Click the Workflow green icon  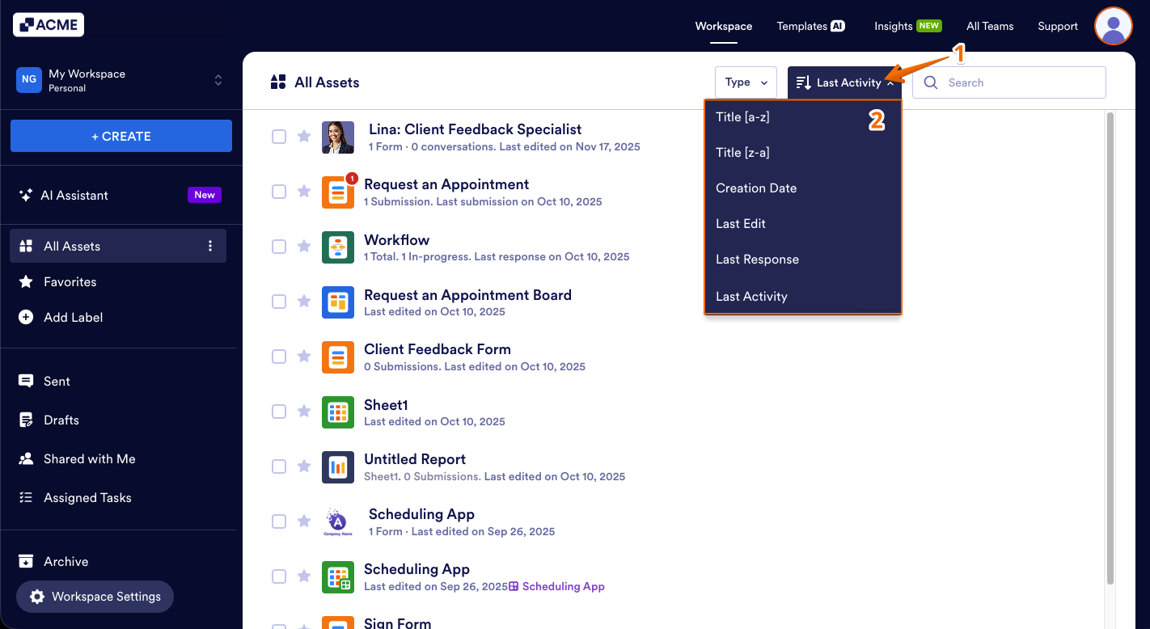pos(337,247)
